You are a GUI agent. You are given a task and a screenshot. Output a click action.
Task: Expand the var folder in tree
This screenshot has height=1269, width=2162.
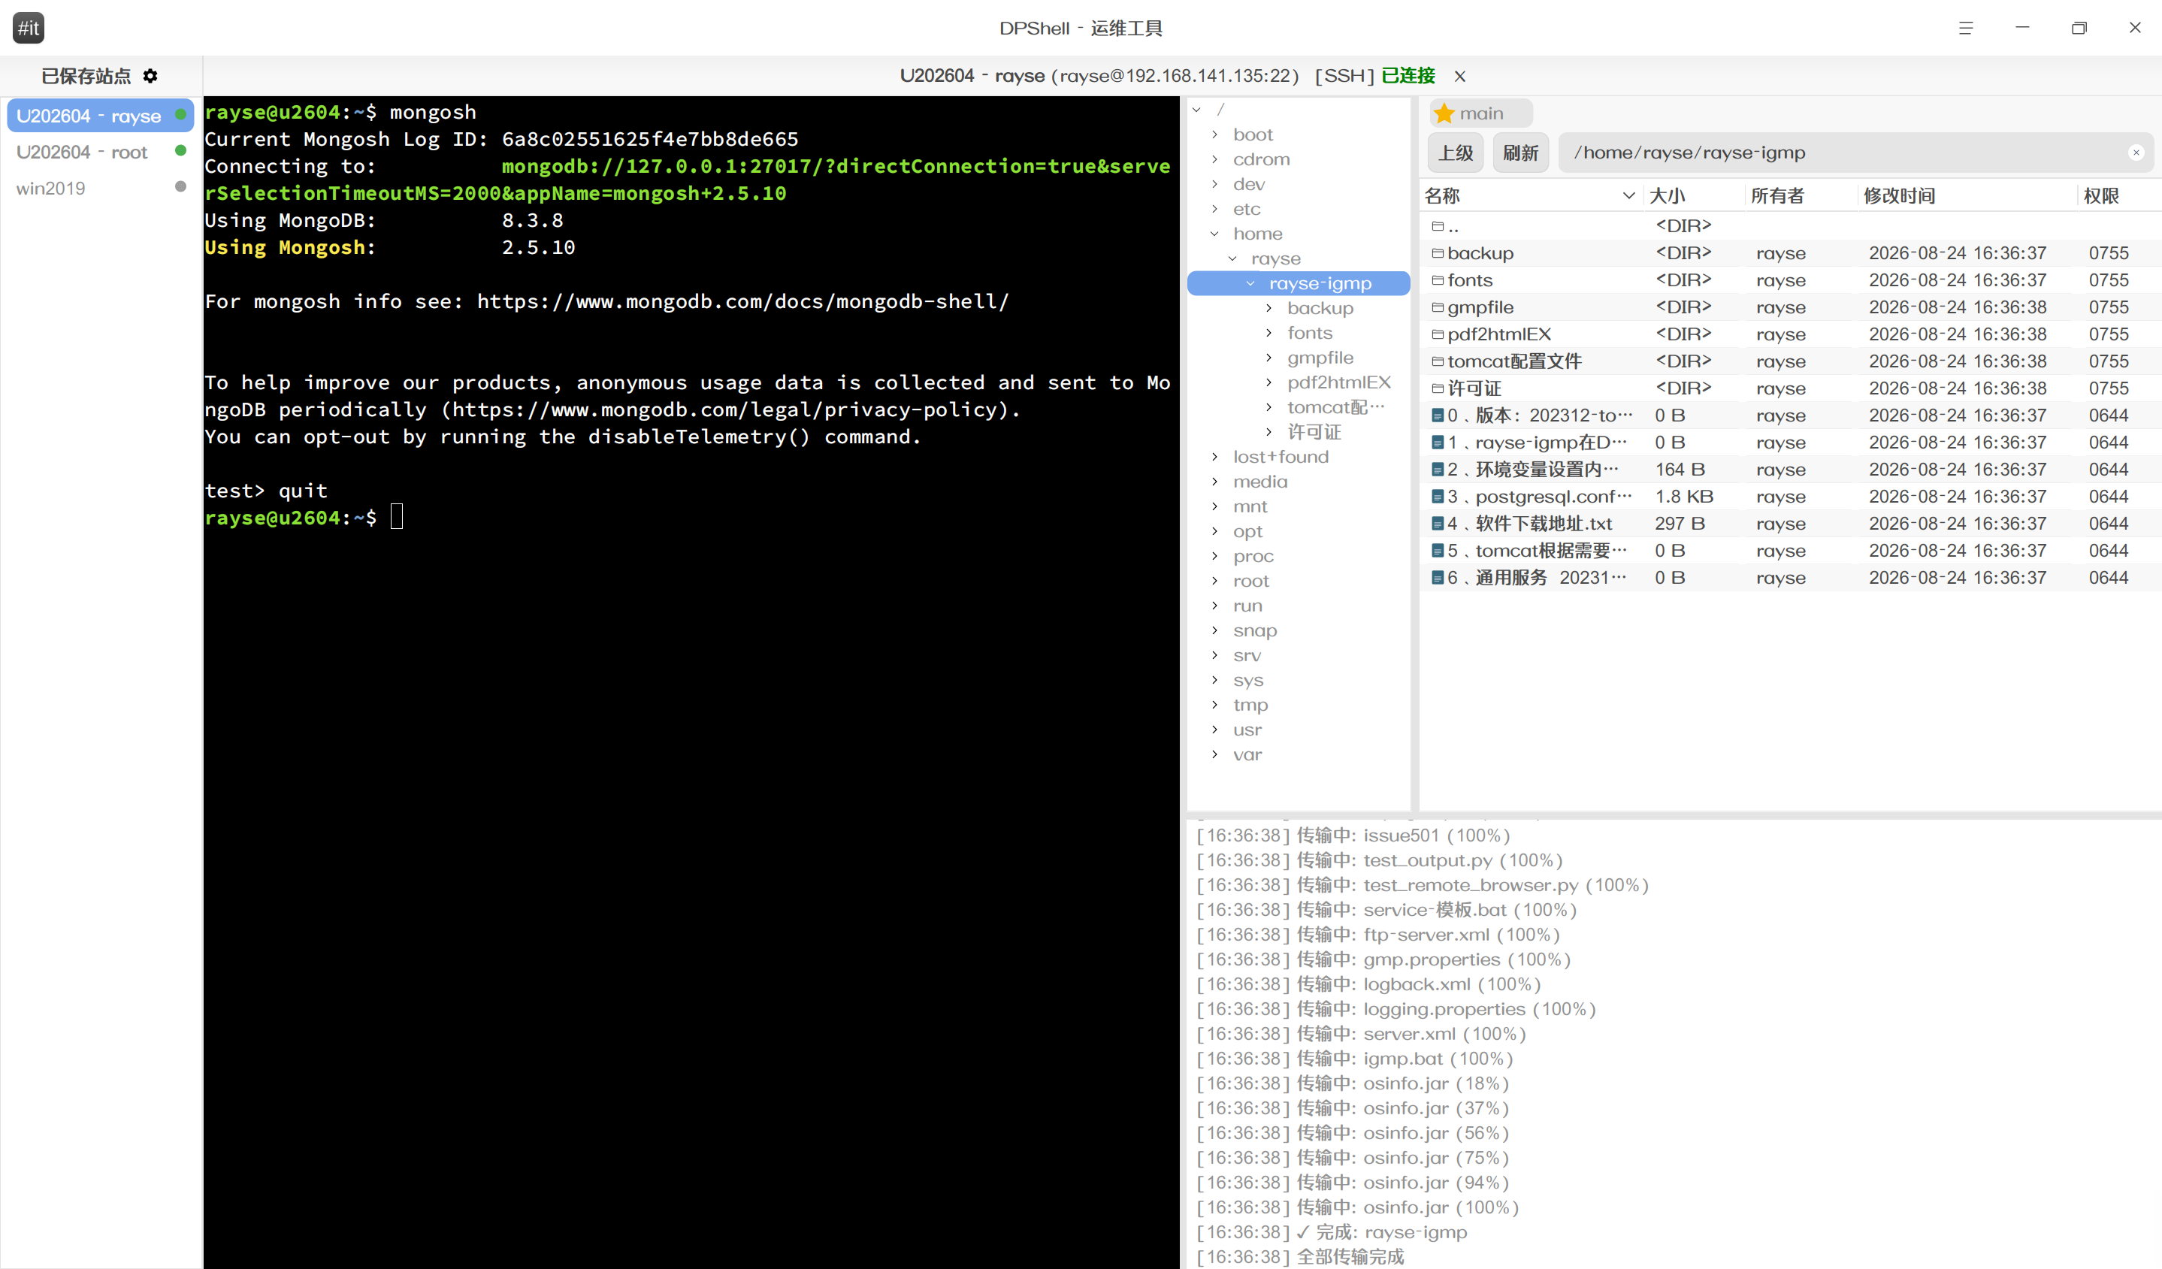tap(1214, 754)
